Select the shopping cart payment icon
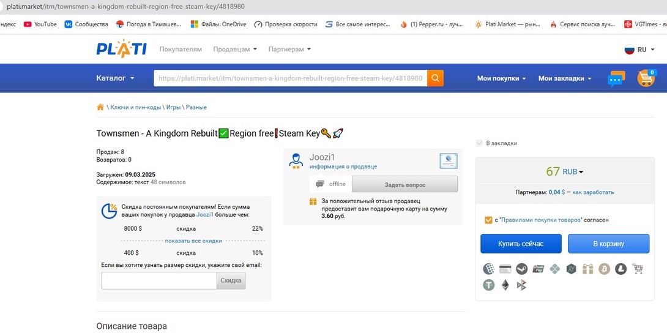Image resolution: width=667 pixels, height=333 pixels. [x=637, y=269]
